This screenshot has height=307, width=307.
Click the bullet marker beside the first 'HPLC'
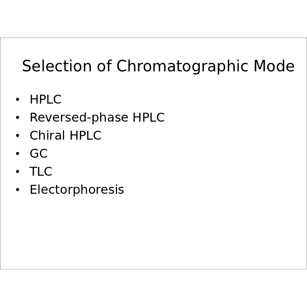point(17,100)
